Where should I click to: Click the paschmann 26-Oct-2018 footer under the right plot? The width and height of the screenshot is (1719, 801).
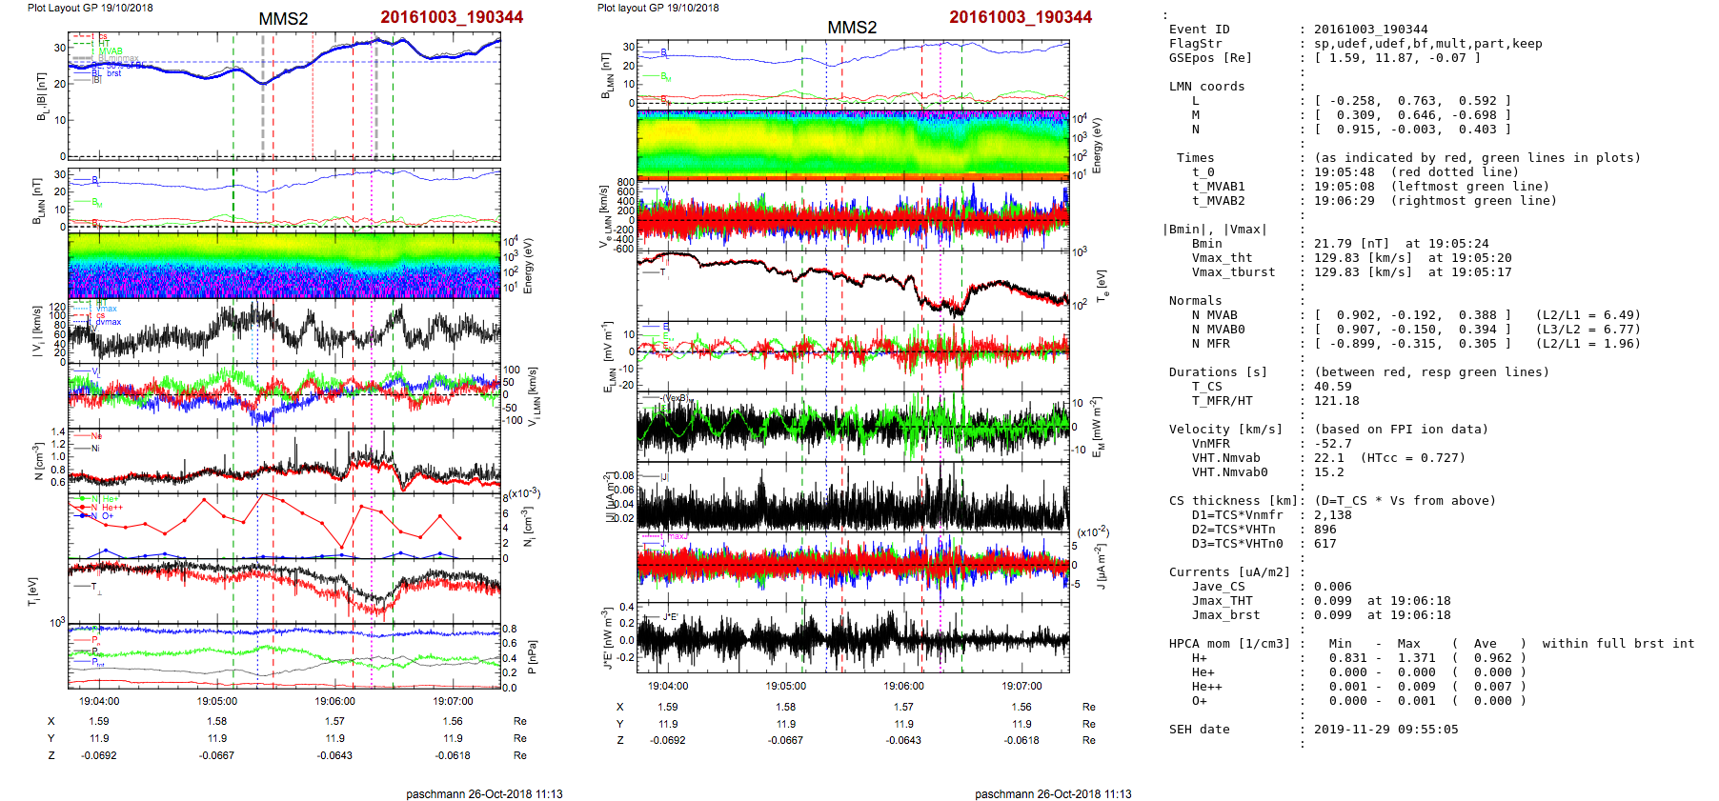coord(1053,793)
